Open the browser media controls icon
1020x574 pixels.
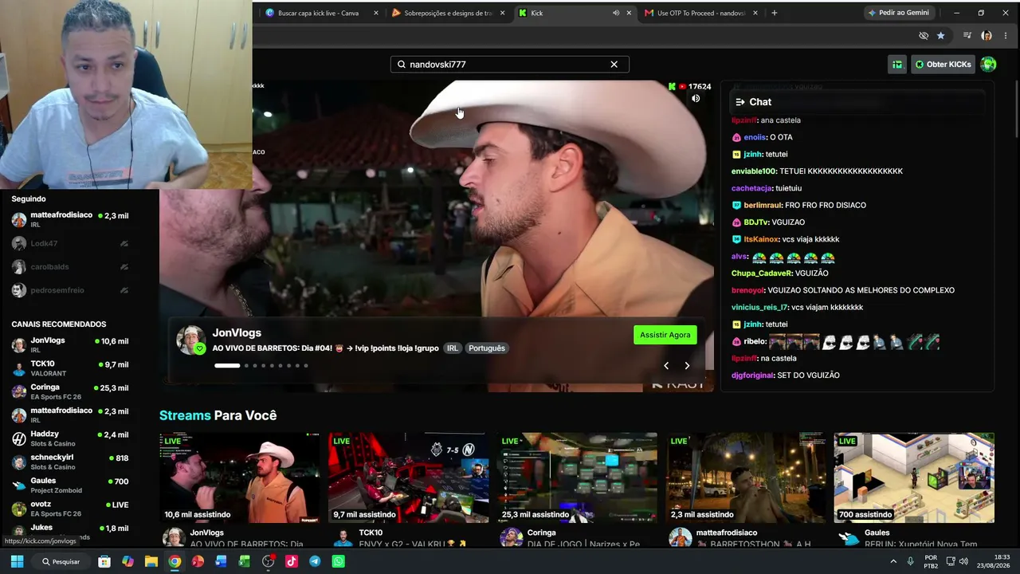click(x=967, y=36)
